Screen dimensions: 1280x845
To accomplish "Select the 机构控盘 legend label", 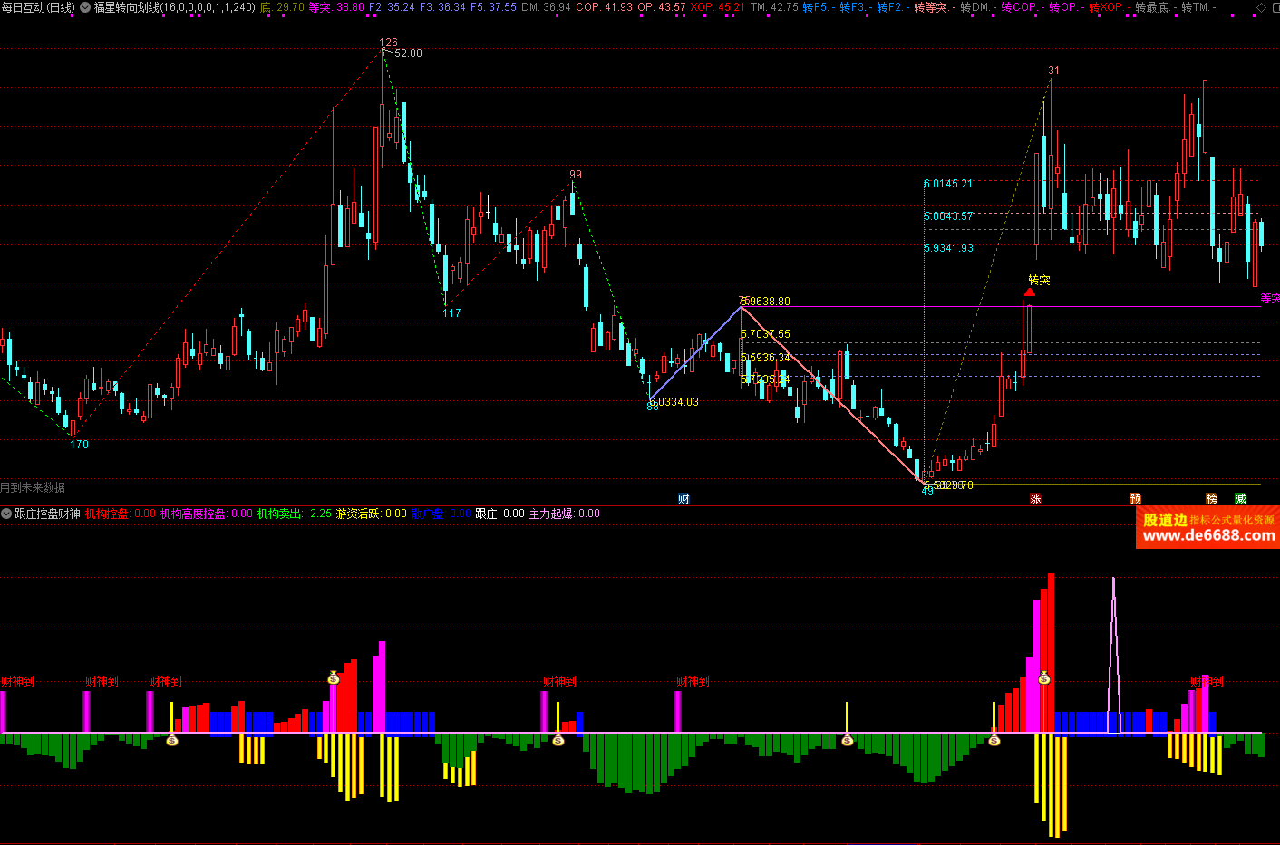I will pyautogui.click(x=107, y=514).
